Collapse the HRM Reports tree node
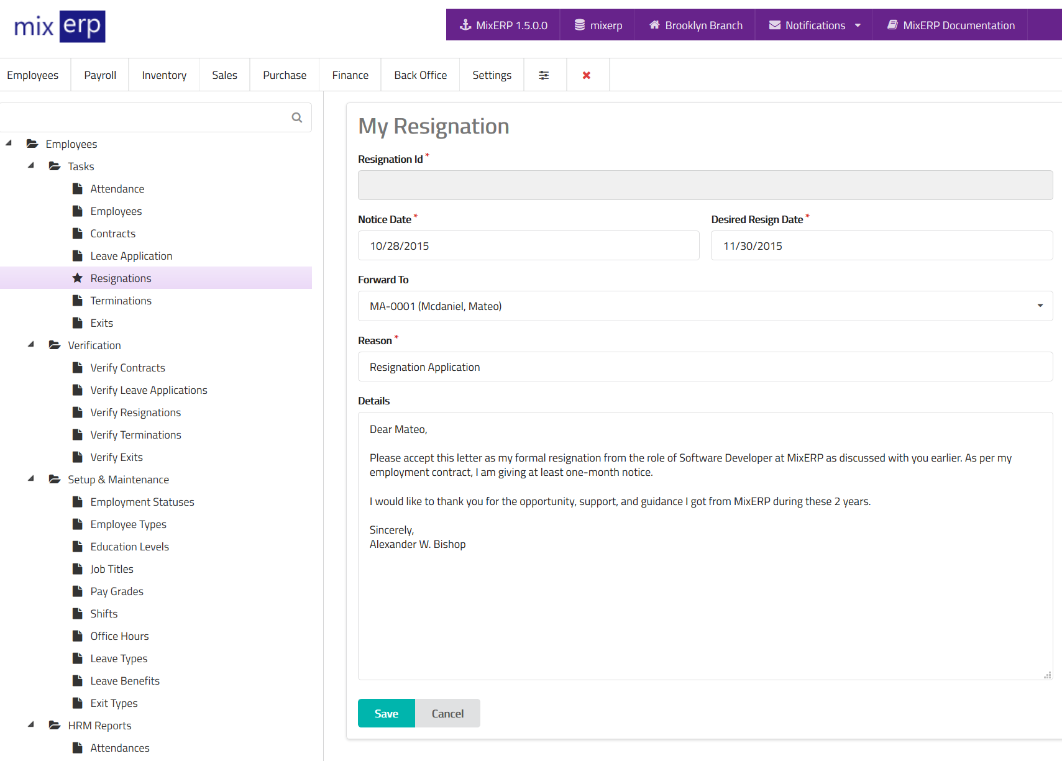 tap(31, 724)
